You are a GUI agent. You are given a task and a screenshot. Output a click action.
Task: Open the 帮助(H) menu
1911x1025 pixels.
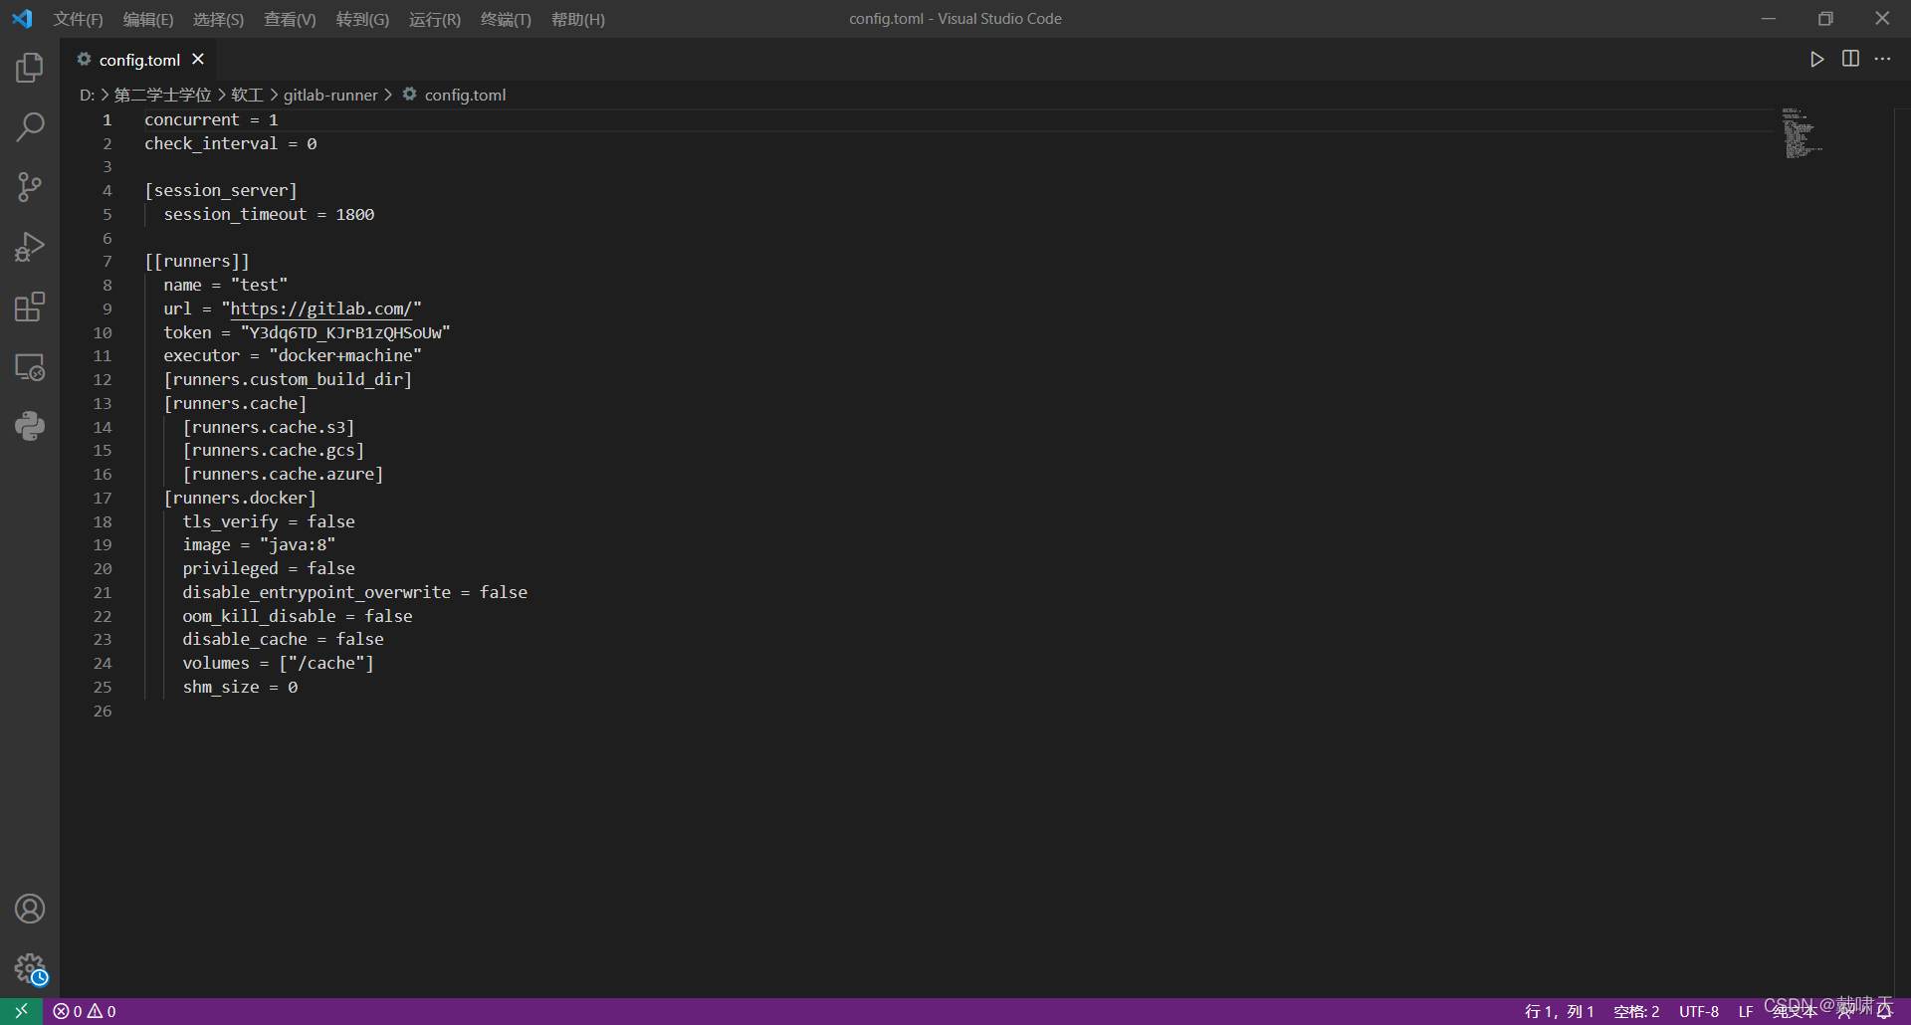(x=577, y=19)
